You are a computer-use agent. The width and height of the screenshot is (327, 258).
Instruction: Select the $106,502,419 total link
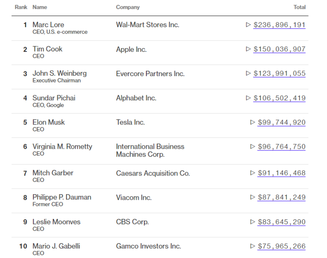click(x=279, y=98)
